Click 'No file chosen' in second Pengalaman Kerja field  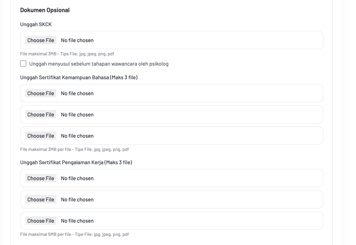[x=77, y=199]
